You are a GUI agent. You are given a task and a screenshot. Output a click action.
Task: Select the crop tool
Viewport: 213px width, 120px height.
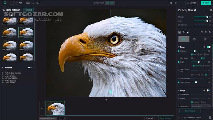tap(183, 32)
